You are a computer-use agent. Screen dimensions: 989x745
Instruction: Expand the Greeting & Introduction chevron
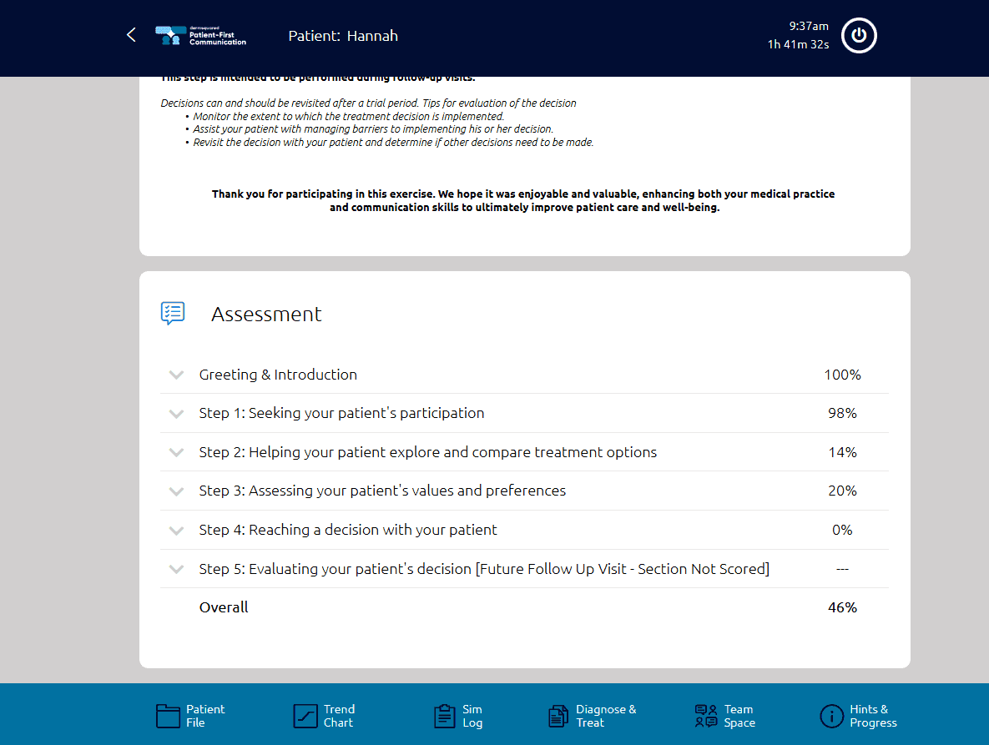[176, 375]
